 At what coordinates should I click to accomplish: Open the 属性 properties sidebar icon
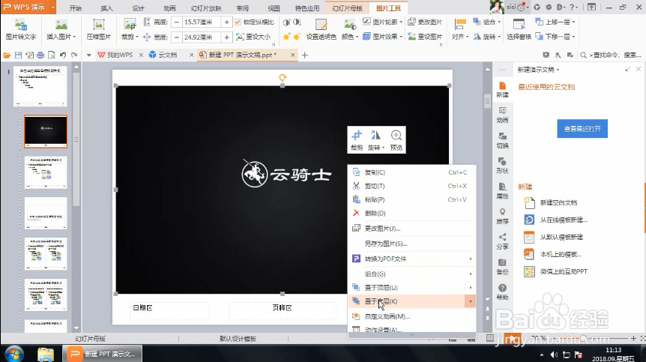[502, 190]
